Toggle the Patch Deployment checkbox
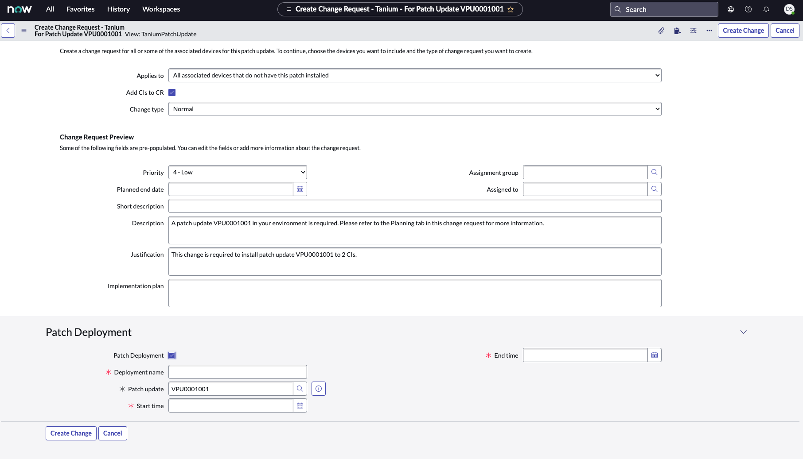 [x=172, y=355]
